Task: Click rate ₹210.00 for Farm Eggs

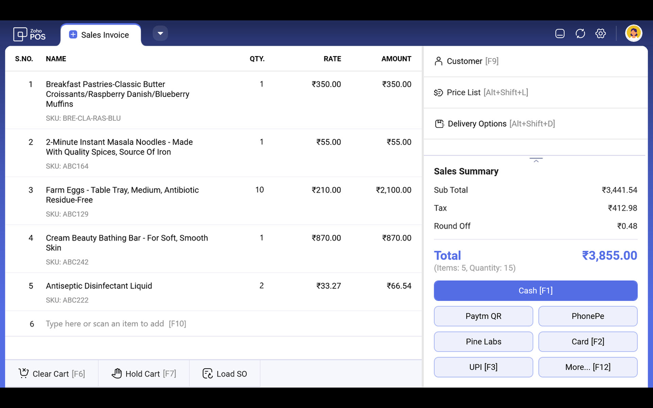Action: (326, 190)
